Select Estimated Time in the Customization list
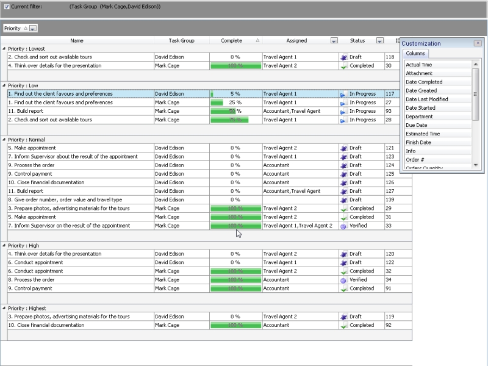 pos(438,134)
